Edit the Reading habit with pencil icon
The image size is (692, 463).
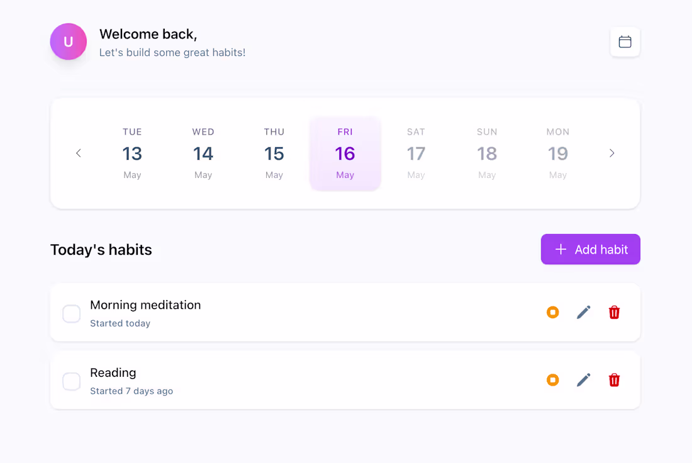583,380
